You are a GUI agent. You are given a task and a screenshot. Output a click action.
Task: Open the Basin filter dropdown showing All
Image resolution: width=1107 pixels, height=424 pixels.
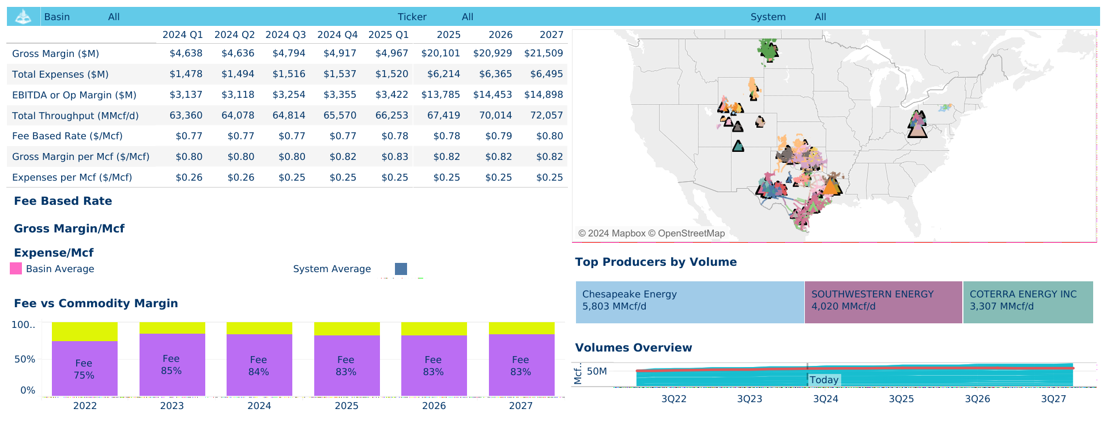114,17
